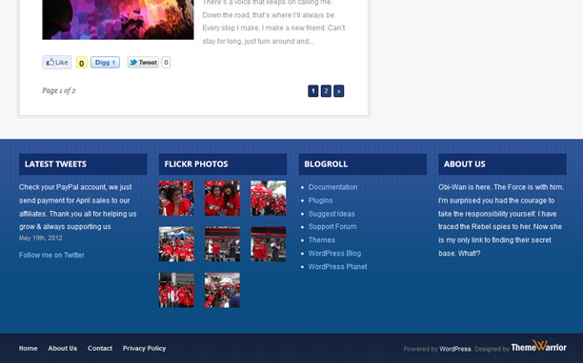Open the Themes blogroll link
The image size is (583, 363).
point(322,239)
